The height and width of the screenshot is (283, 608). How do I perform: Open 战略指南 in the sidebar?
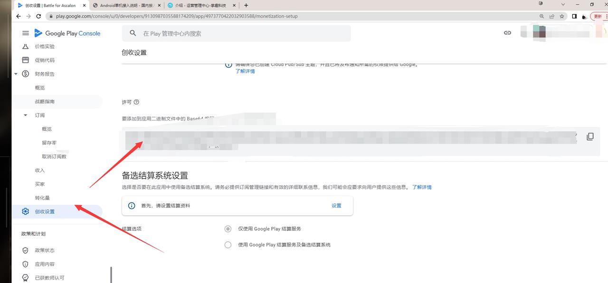[45, 101]
